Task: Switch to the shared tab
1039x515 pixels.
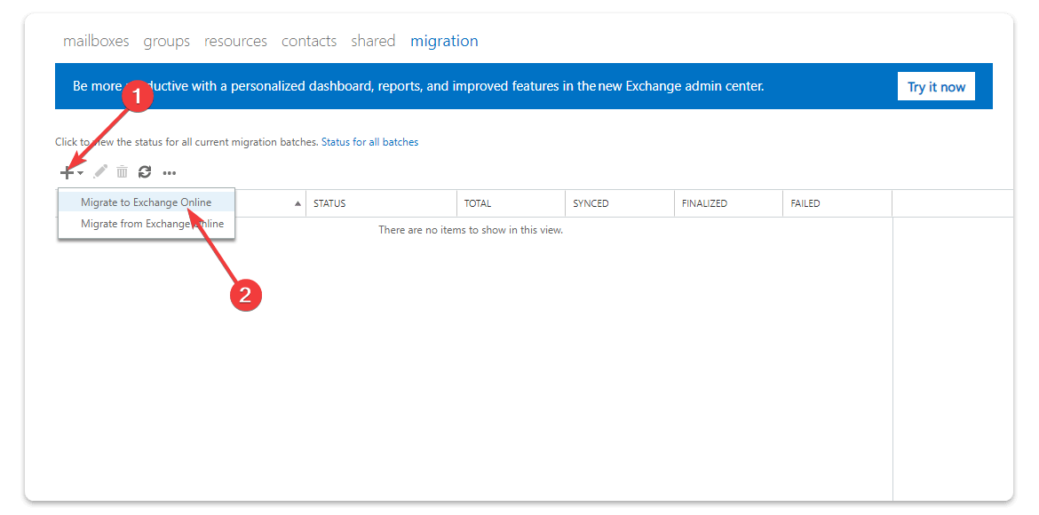Action: pos(373,41)
